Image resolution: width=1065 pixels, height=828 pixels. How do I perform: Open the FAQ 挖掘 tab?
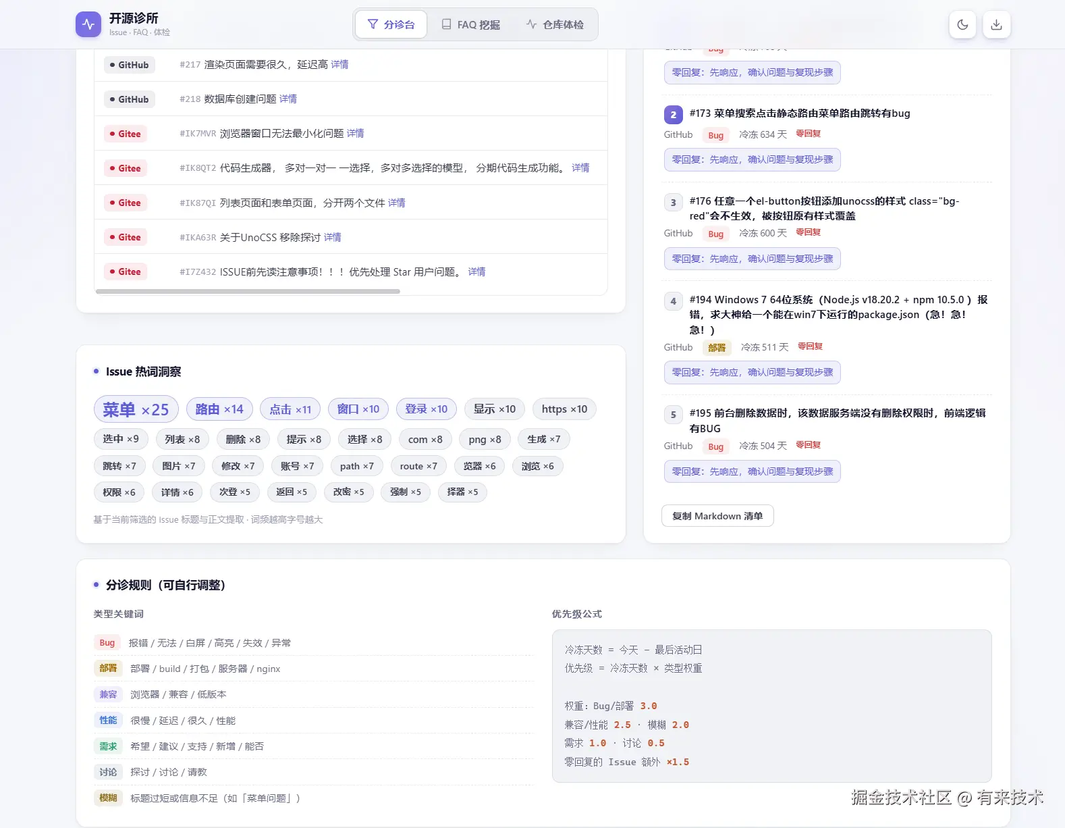470,24
